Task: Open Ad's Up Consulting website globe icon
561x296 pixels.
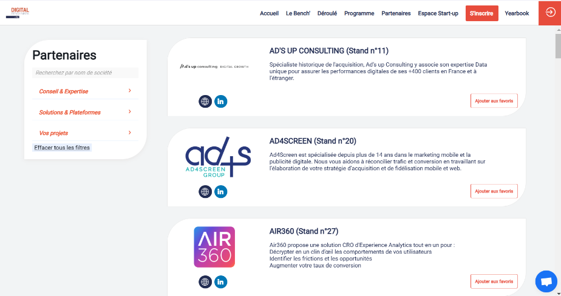Action: [205, 101]
